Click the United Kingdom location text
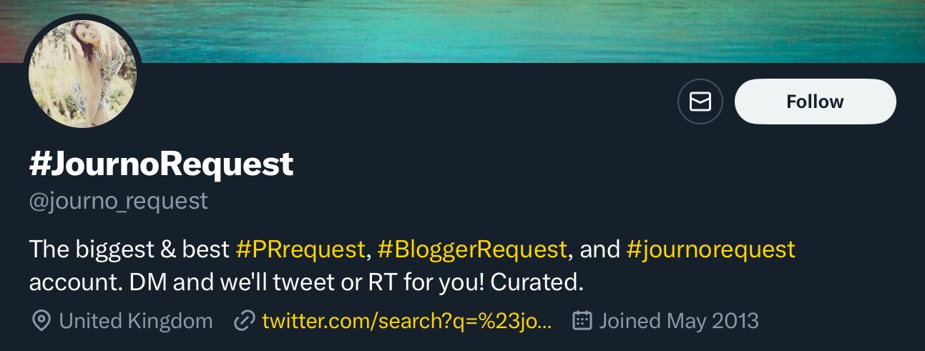925x351 pixels. (x=136, y=321)
